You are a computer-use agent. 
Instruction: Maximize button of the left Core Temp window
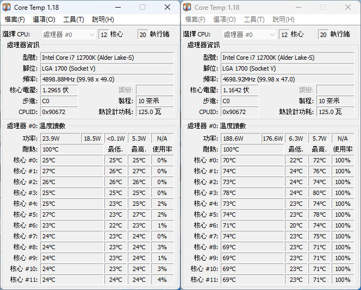[142, 8]
